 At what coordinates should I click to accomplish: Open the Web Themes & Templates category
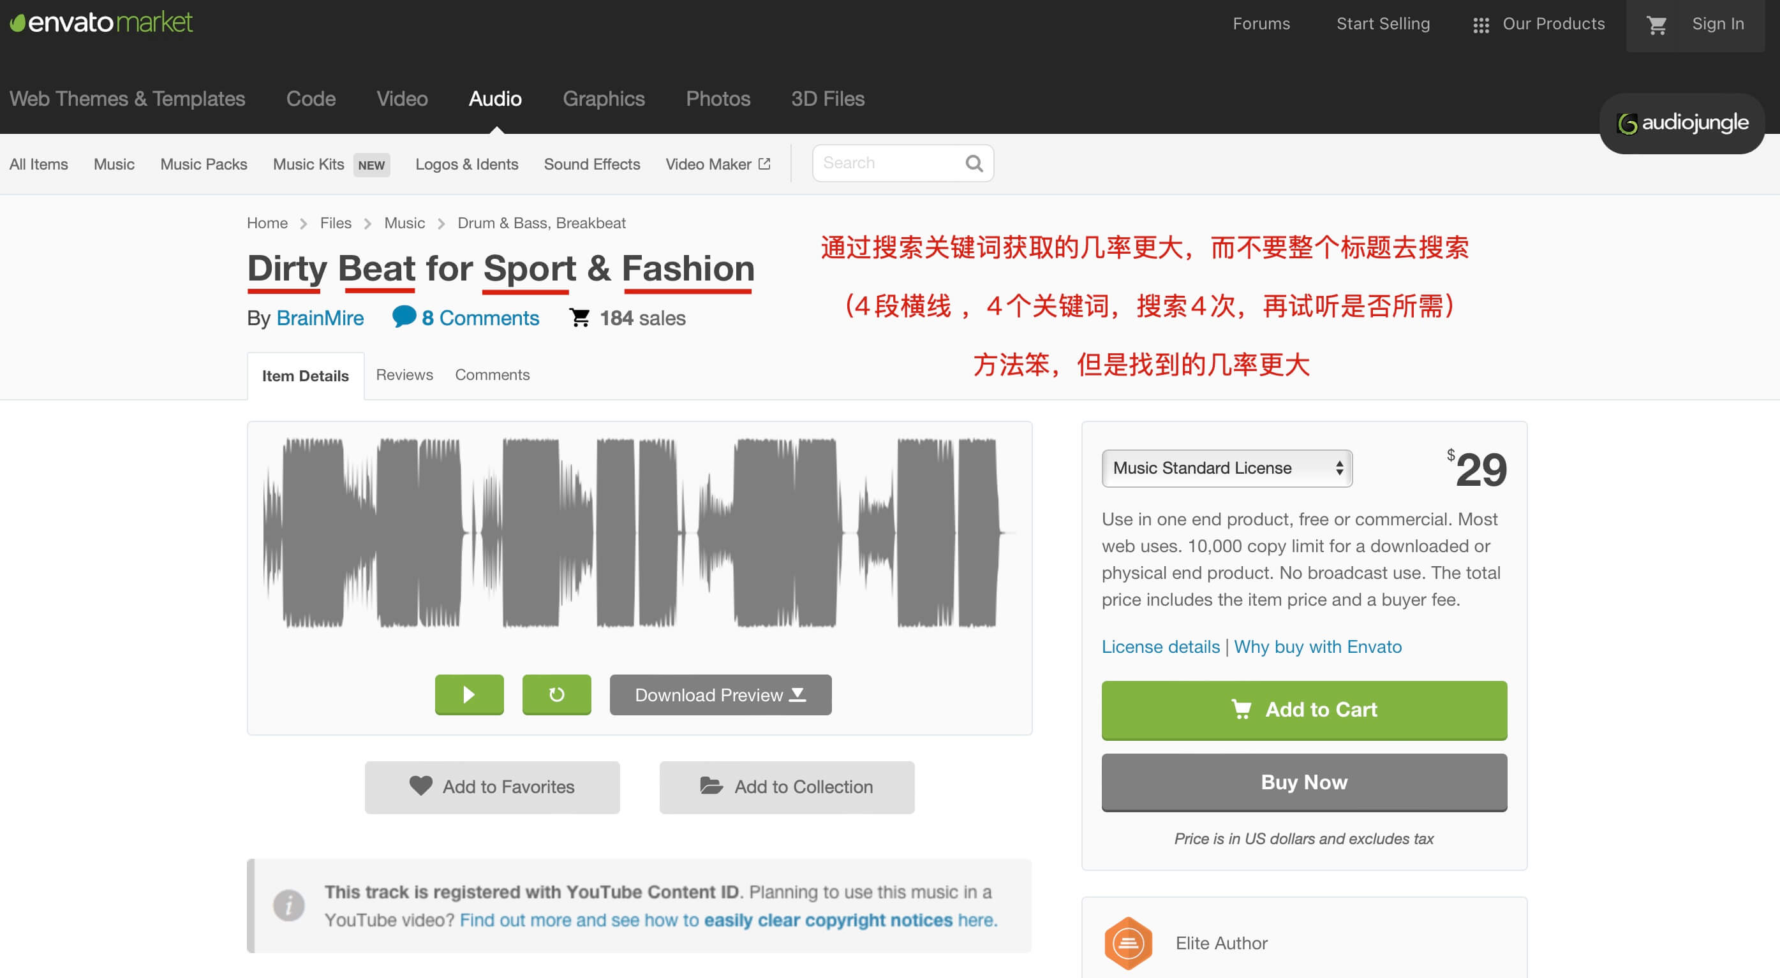tap(127, 99)
